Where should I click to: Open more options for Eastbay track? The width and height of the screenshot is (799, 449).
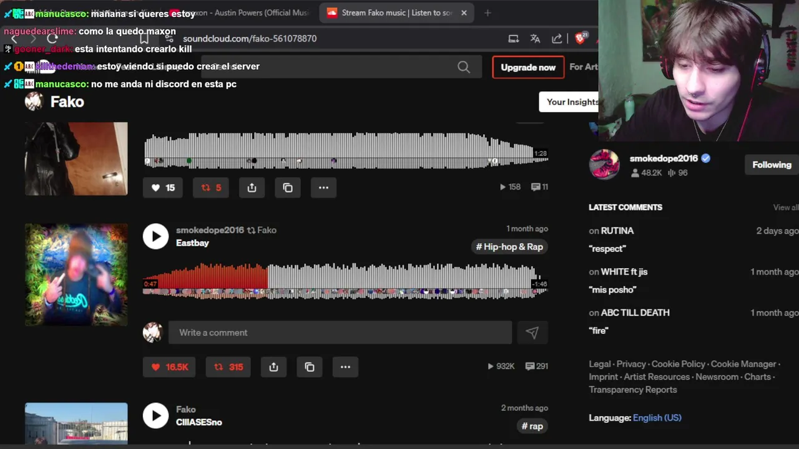[x=345, y=367]
